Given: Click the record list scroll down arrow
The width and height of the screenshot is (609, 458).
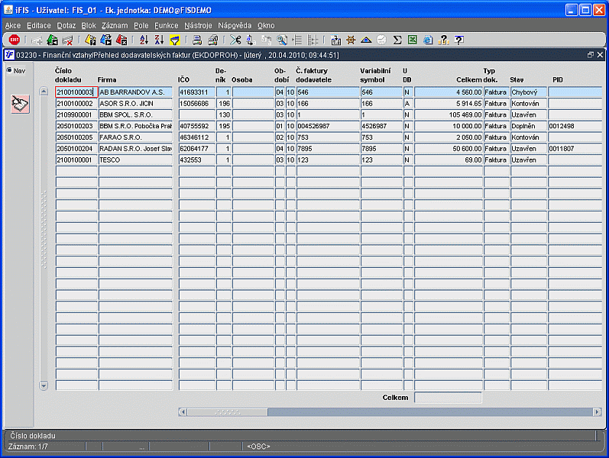Looking at the screenshot, I should [x=44, y=385].
